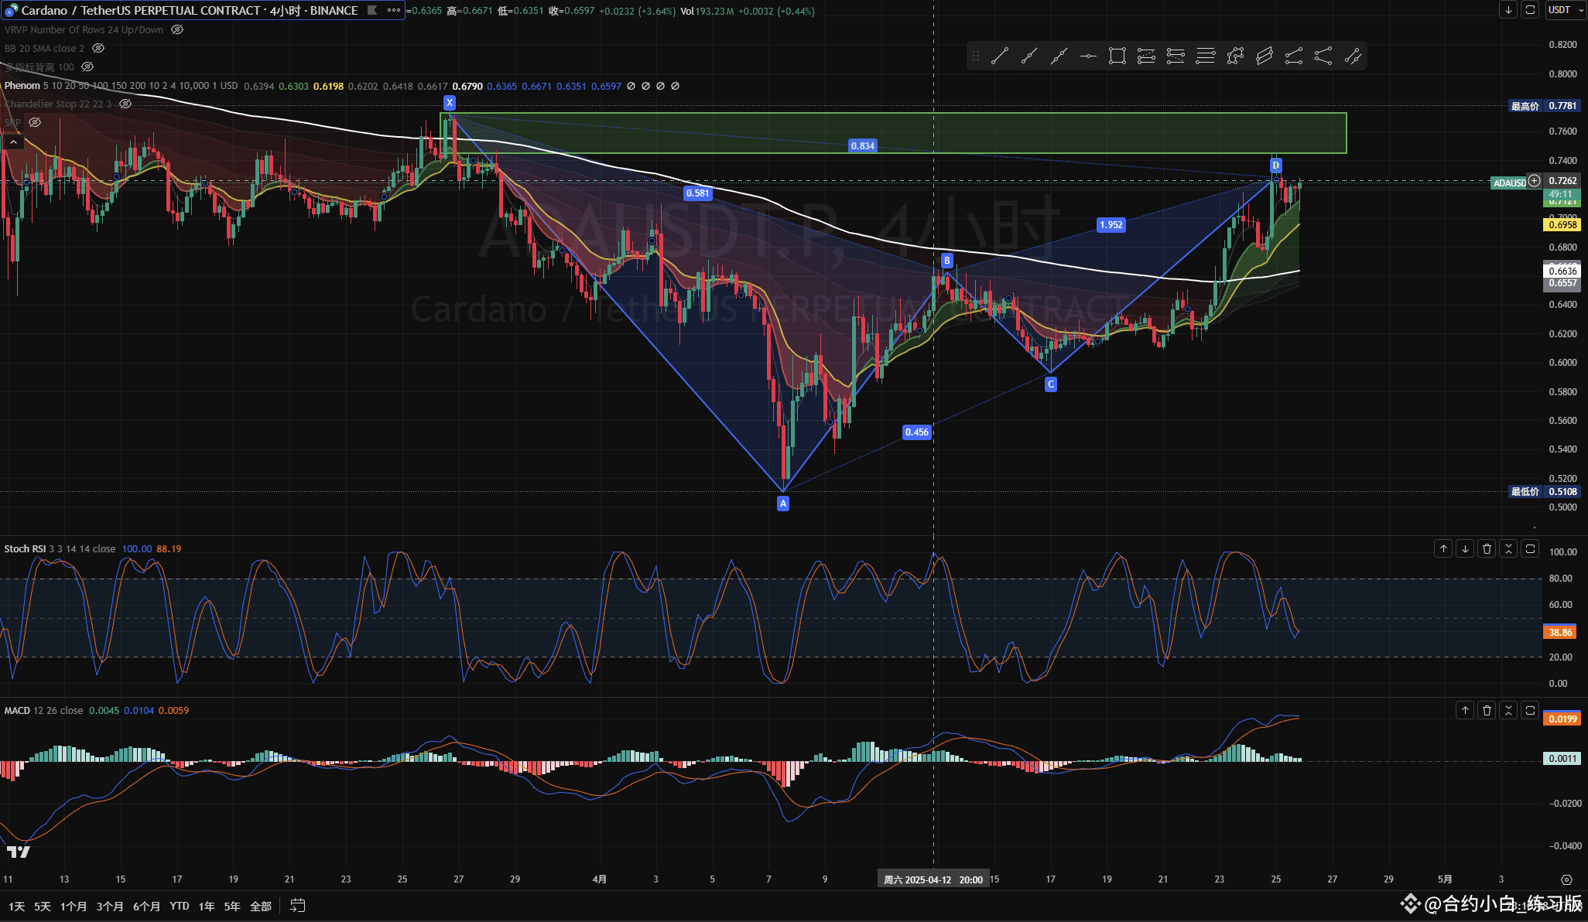Image resolution: width=1588 pixels, height=922 pixels.
Task: Select the 全部 time range
Action: 261,906
